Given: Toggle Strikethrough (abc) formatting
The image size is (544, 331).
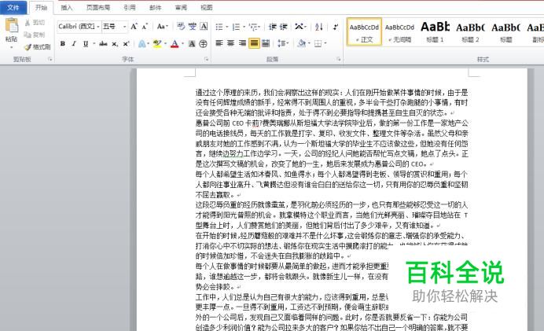Looking at the screenshot, I should (103, 44).
